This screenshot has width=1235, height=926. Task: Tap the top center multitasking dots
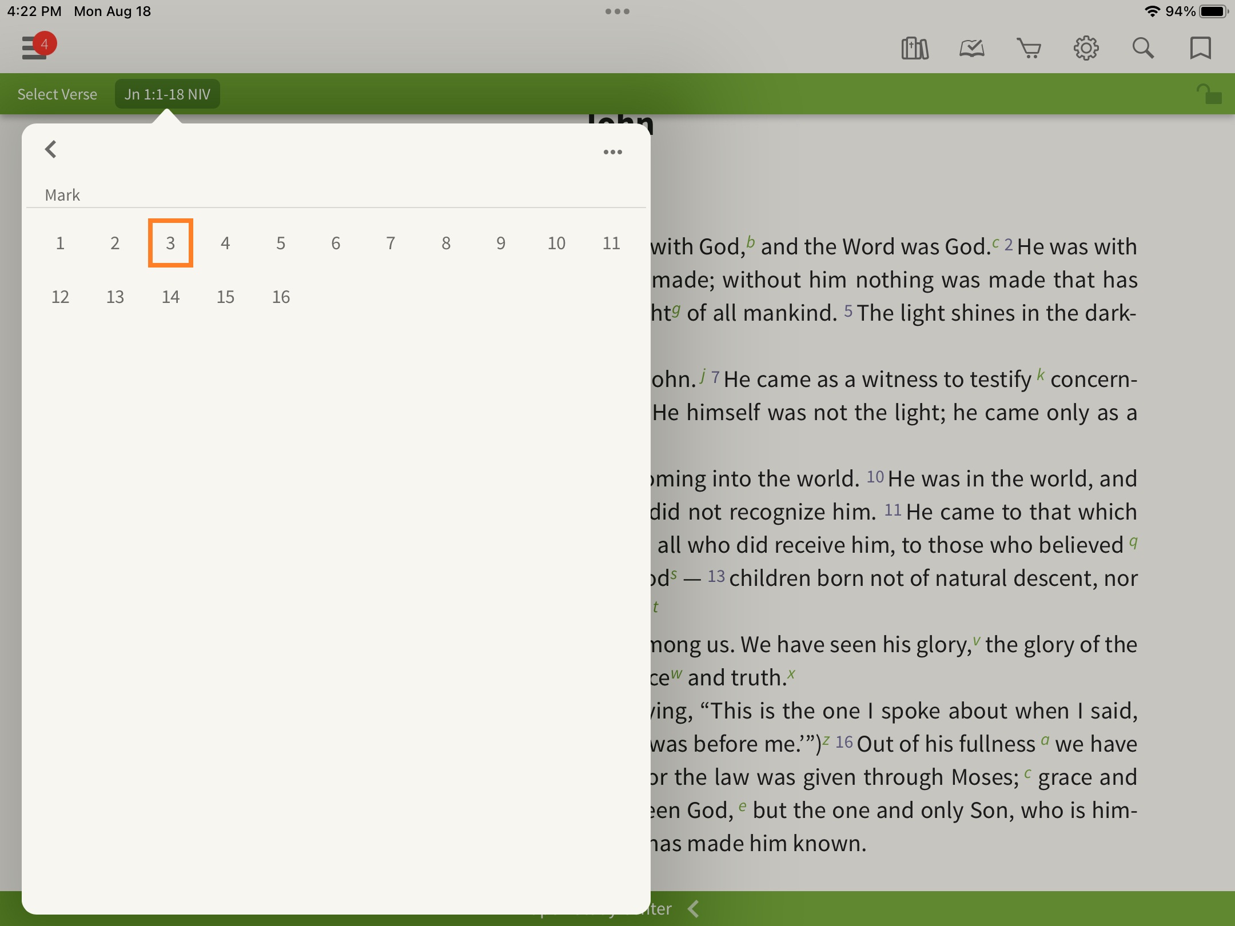click(617, 11)
